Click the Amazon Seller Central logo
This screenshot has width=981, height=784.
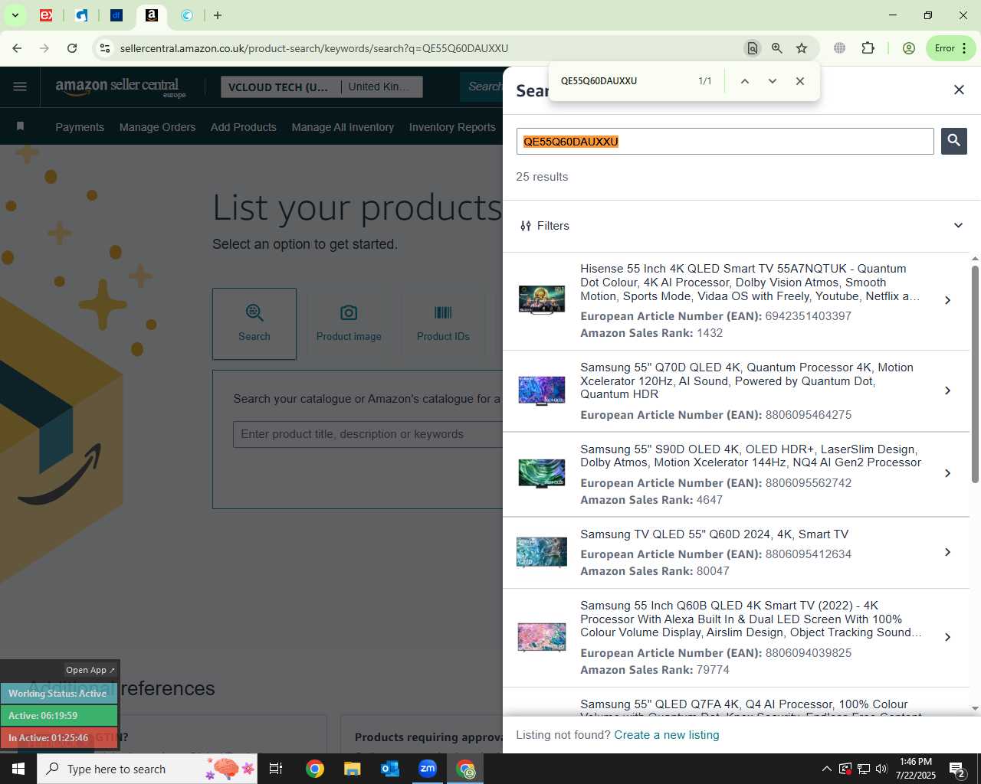click(x=120, y=87)
